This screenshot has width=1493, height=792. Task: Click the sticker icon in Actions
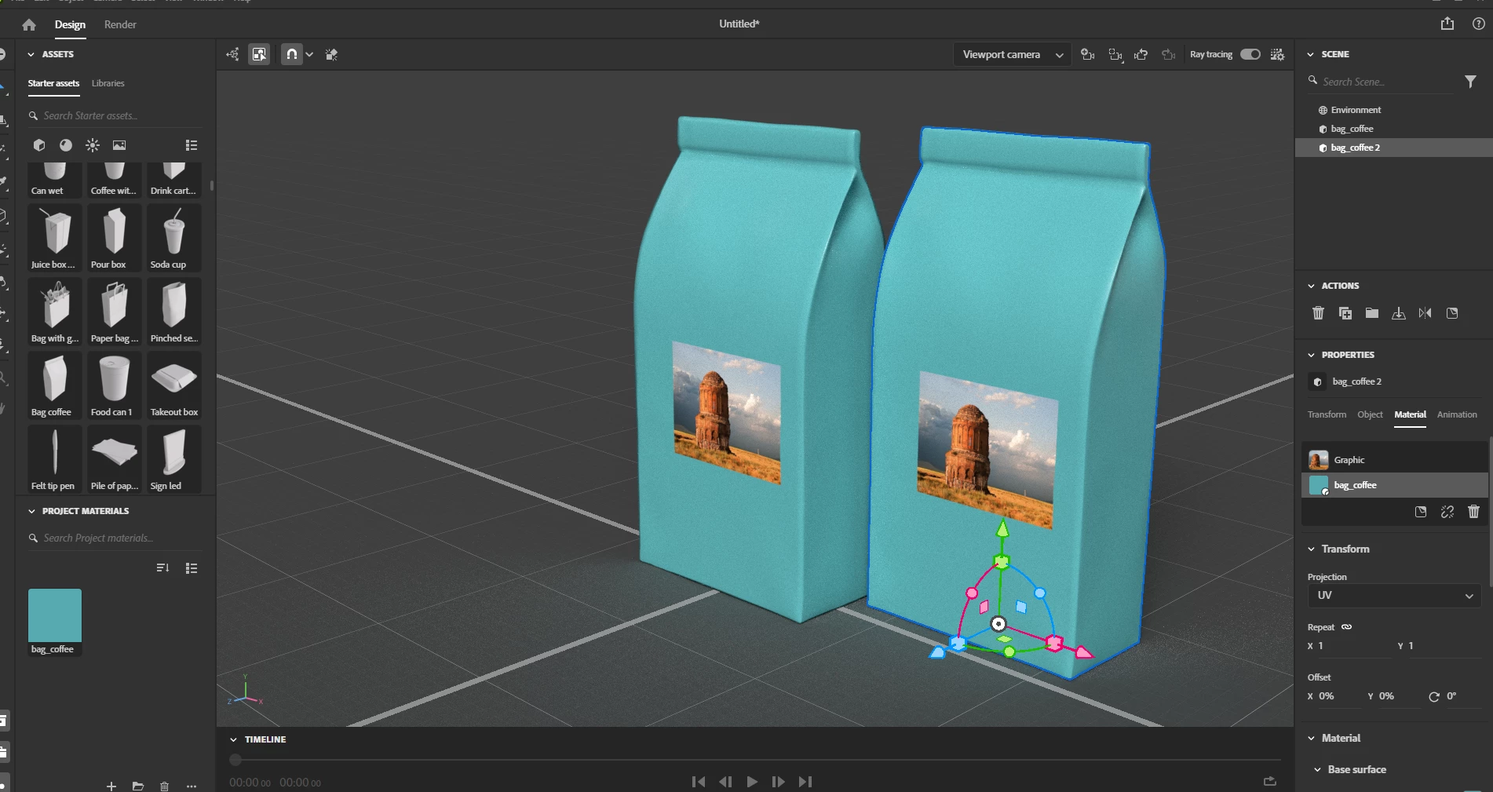(1452, 313)
